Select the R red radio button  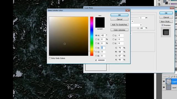[96, 48]
